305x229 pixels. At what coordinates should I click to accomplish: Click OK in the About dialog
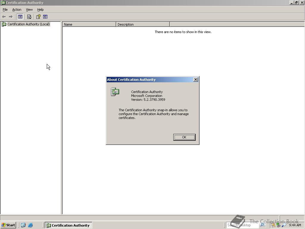184,137
